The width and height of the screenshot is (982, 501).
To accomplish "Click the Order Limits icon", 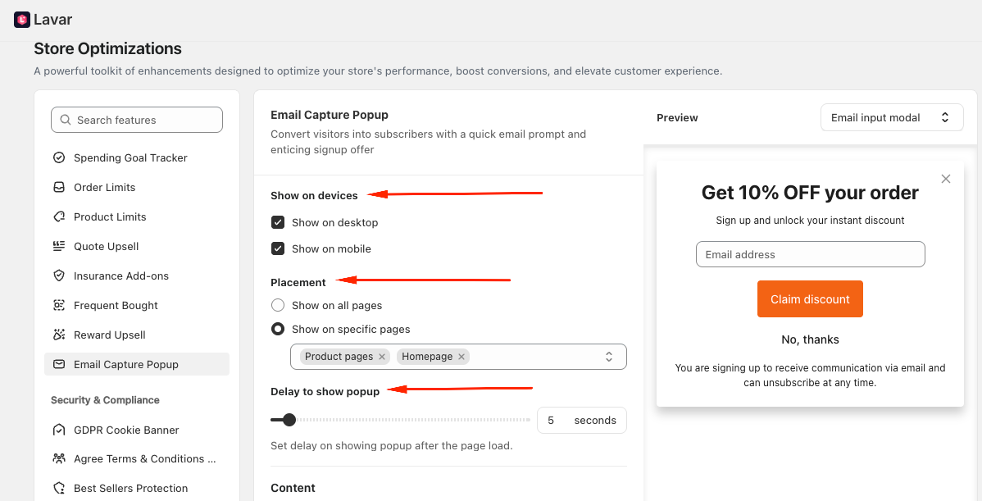I will tap(59, 187).
